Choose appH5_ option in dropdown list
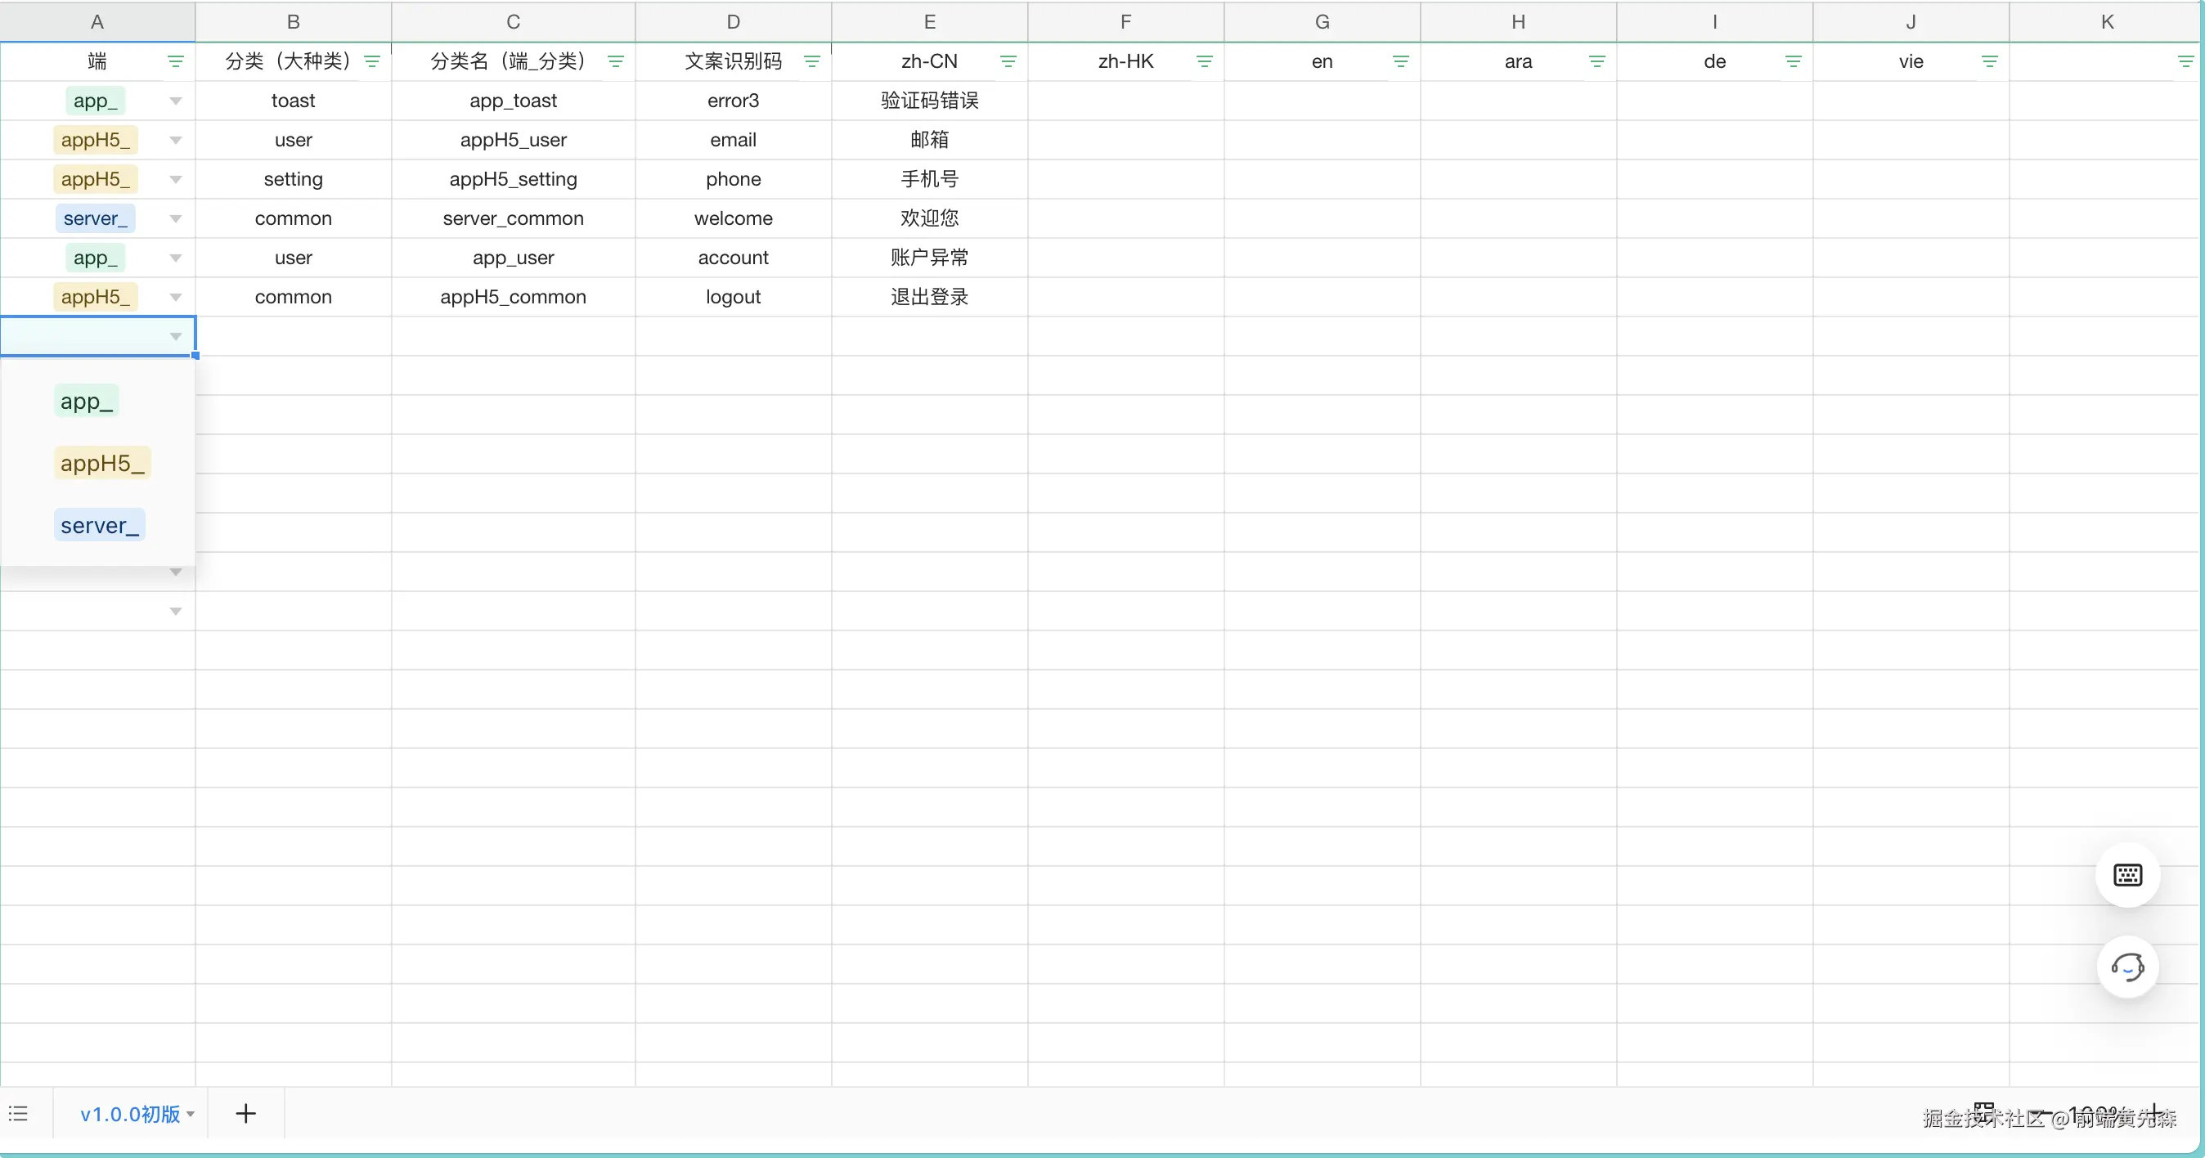Viewport: 2205px width, 1158px height. tap(102, 463)
